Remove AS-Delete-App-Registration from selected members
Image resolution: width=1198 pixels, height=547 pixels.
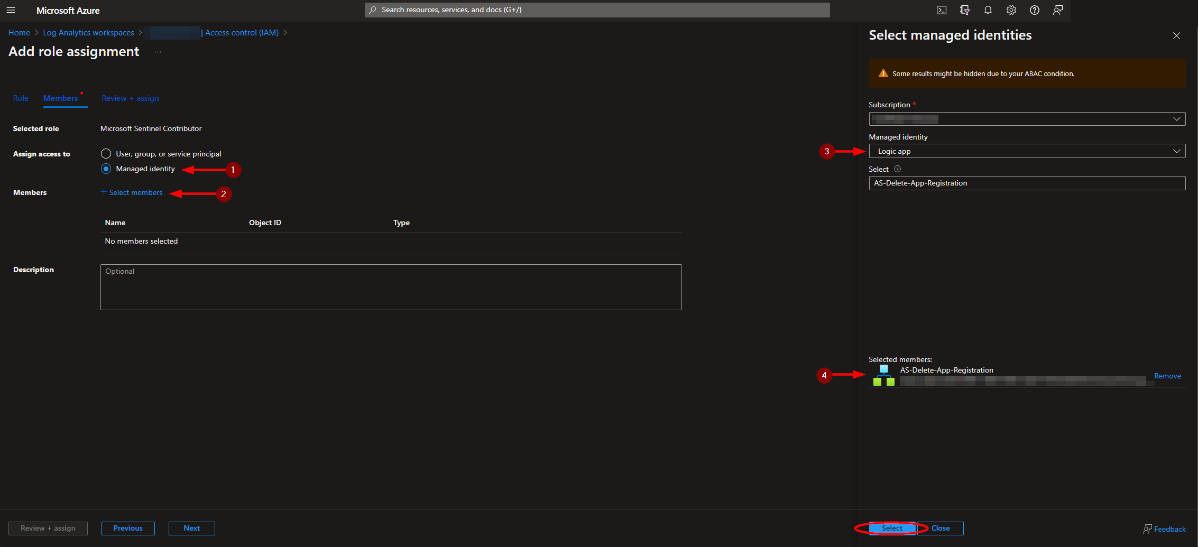[x=1167, y=376]
